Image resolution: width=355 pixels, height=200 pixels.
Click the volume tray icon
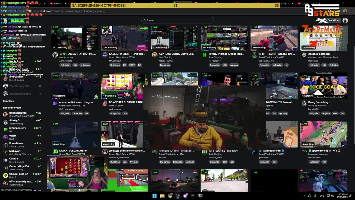[x=333, y=196]
